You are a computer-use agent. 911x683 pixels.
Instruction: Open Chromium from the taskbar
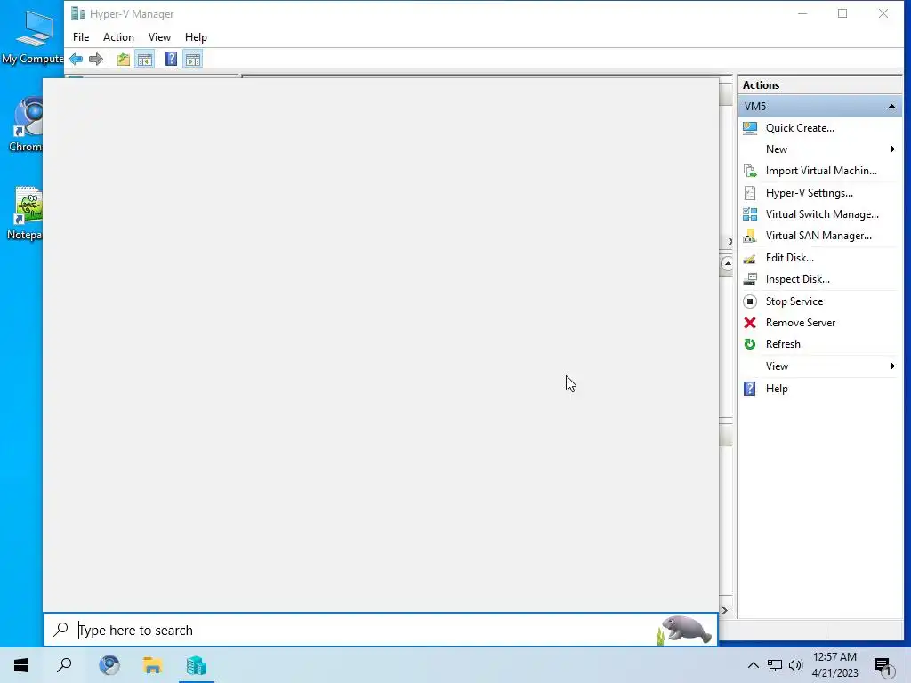[x=109, y=665]
